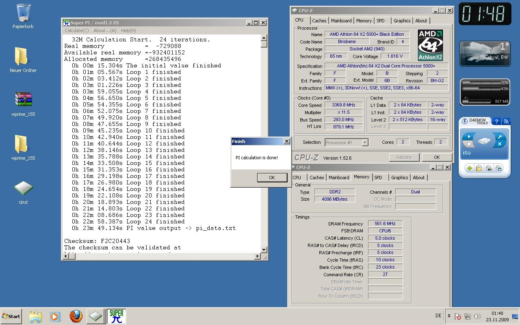Open the Calculate(C) menu in Super PI
The width and height of the screenshot is (520, 325).
click(76, 30)
